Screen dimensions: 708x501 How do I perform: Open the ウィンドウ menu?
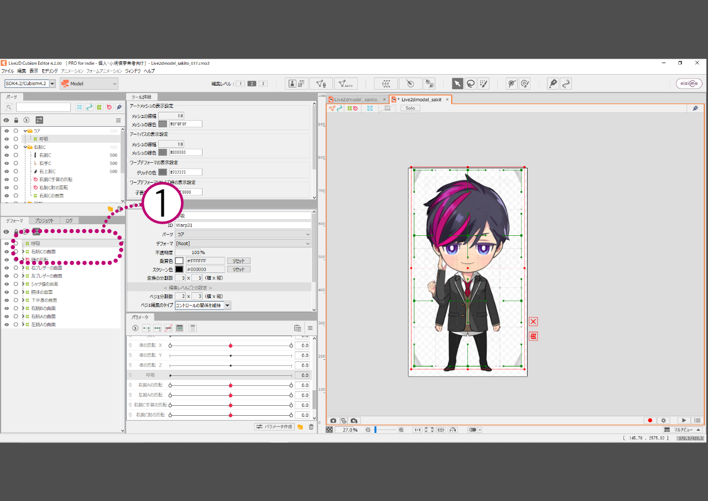click(133, 71)
